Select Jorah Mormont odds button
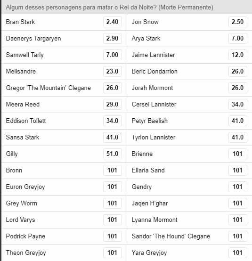 (x=238, y=88)
